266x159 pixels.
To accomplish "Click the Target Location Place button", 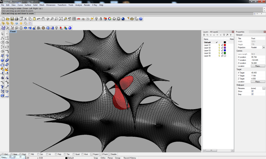I will pyautogui.click(x=257, y=82).
